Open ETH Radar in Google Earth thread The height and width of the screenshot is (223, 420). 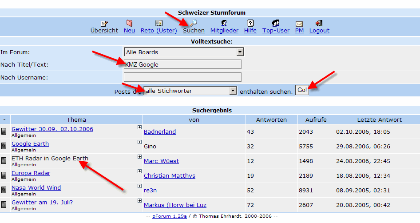pyautogui.click(x=50, y=159)
